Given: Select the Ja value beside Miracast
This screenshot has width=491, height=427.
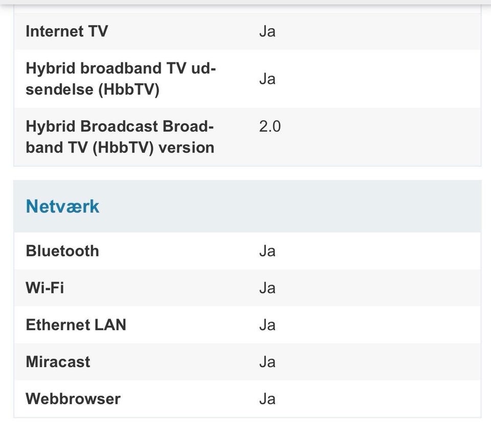Looking at the screenshot, I should coord(267,362).
